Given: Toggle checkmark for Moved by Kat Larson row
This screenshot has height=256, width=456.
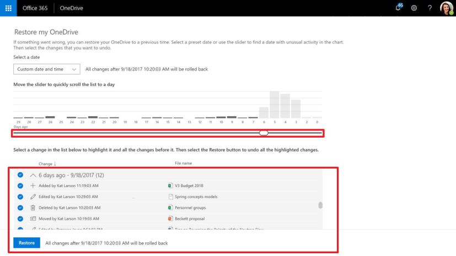Looking at the screenshot, I should point(20,219).
